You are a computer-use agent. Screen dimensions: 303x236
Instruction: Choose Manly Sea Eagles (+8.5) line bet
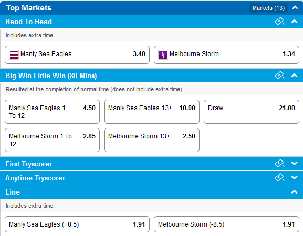click(77, 224)
